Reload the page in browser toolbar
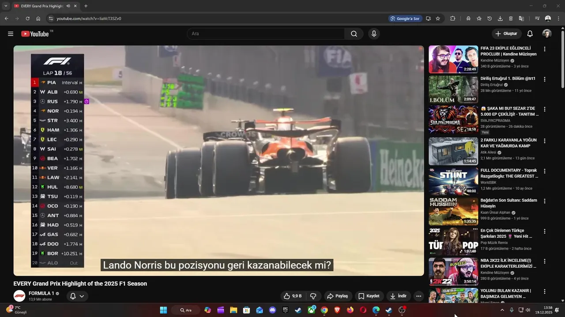The height and width of the screenshot is (317, 565). (x=27, y=18)
